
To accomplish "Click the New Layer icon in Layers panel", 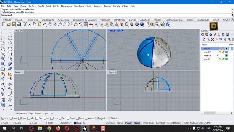I will 204,40.
